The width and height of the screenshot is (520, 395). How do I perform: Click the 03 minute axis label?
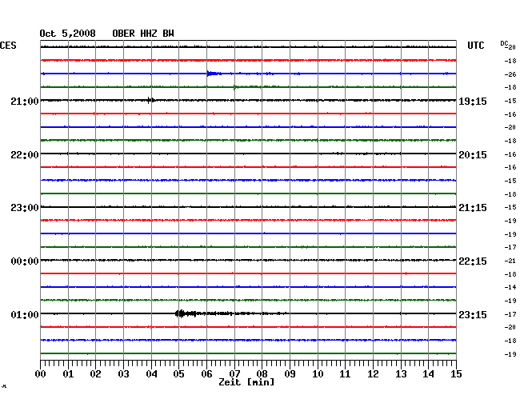coord(123,374)
